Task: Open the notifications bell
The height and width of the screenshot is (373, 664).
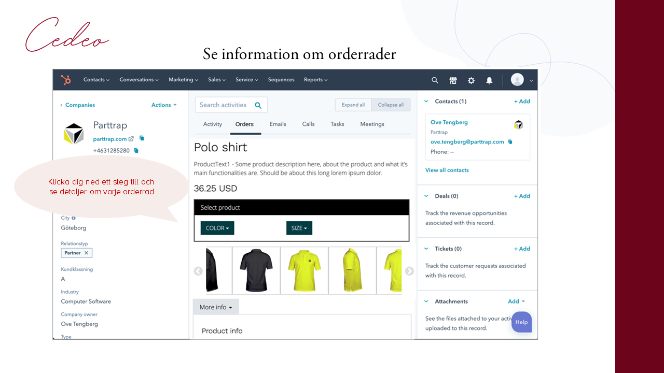Action: click(489, 80)
